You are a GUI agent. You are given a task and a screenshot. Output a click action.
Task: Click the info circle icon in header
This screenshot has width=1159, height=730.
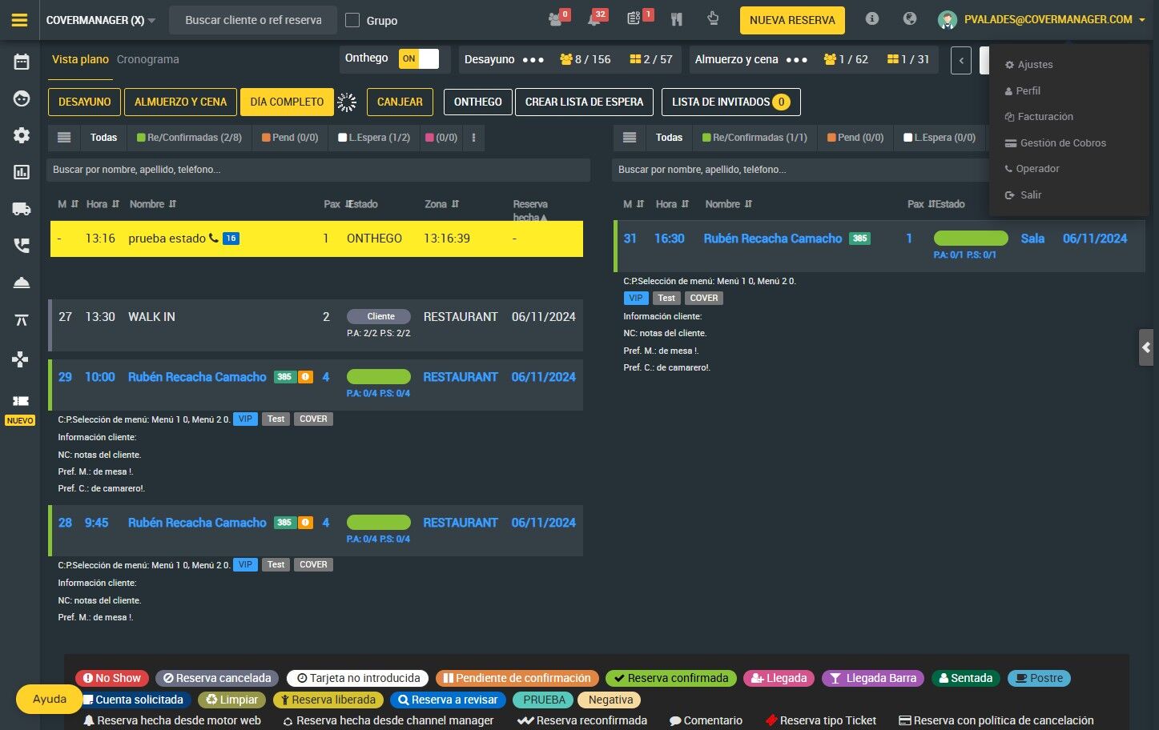(x=872, y=18)
